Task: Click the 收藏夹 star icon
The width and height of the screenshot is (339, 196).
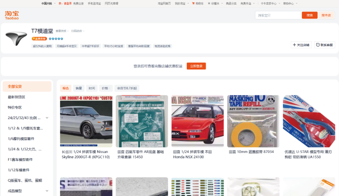Action: [x=209, y=3]
